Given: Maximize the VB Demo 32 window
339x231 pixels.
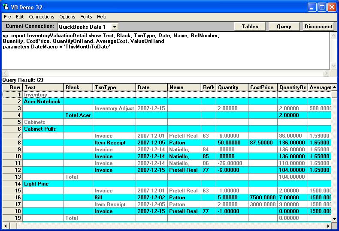Looking at the screenshot, I should [x=322, y=7].
